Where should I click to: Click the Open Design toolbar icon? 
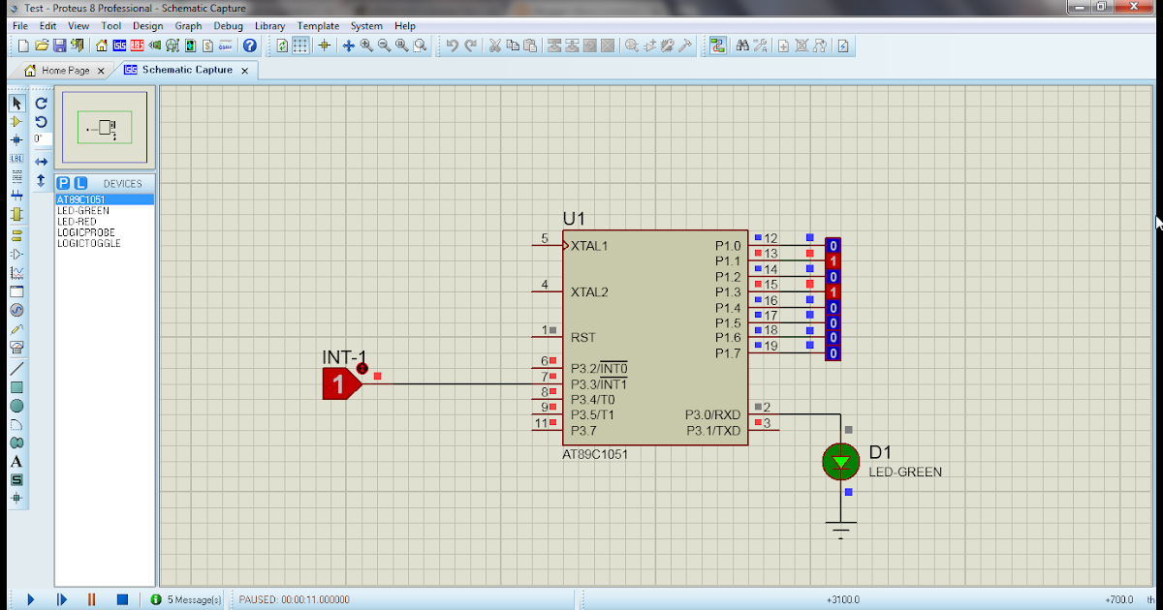click(40, 46)
